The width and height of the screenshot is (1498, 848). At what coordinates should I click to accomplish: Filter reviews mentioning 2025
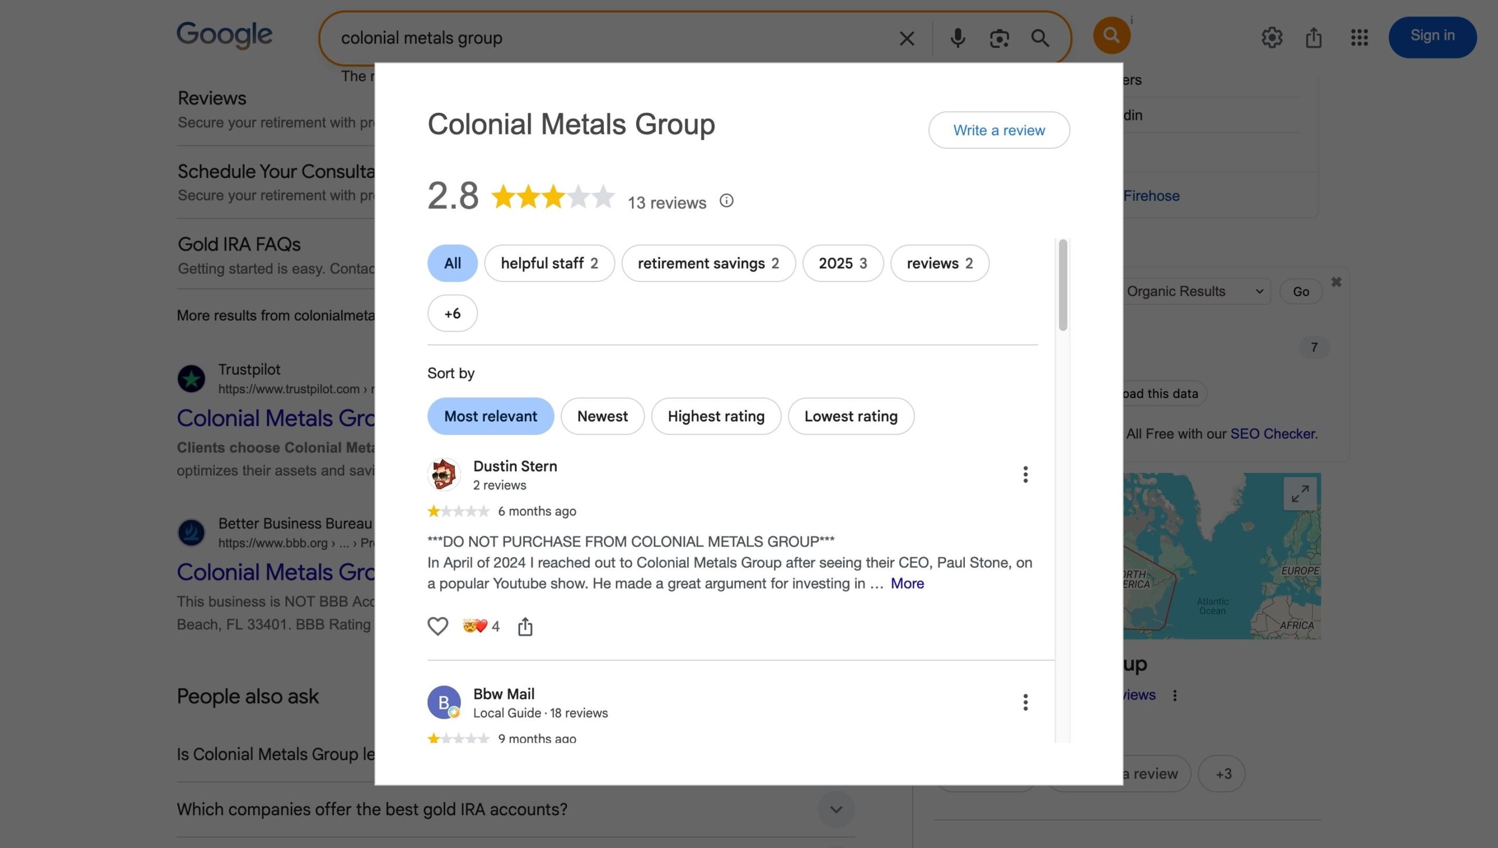(x=843, y=263)
